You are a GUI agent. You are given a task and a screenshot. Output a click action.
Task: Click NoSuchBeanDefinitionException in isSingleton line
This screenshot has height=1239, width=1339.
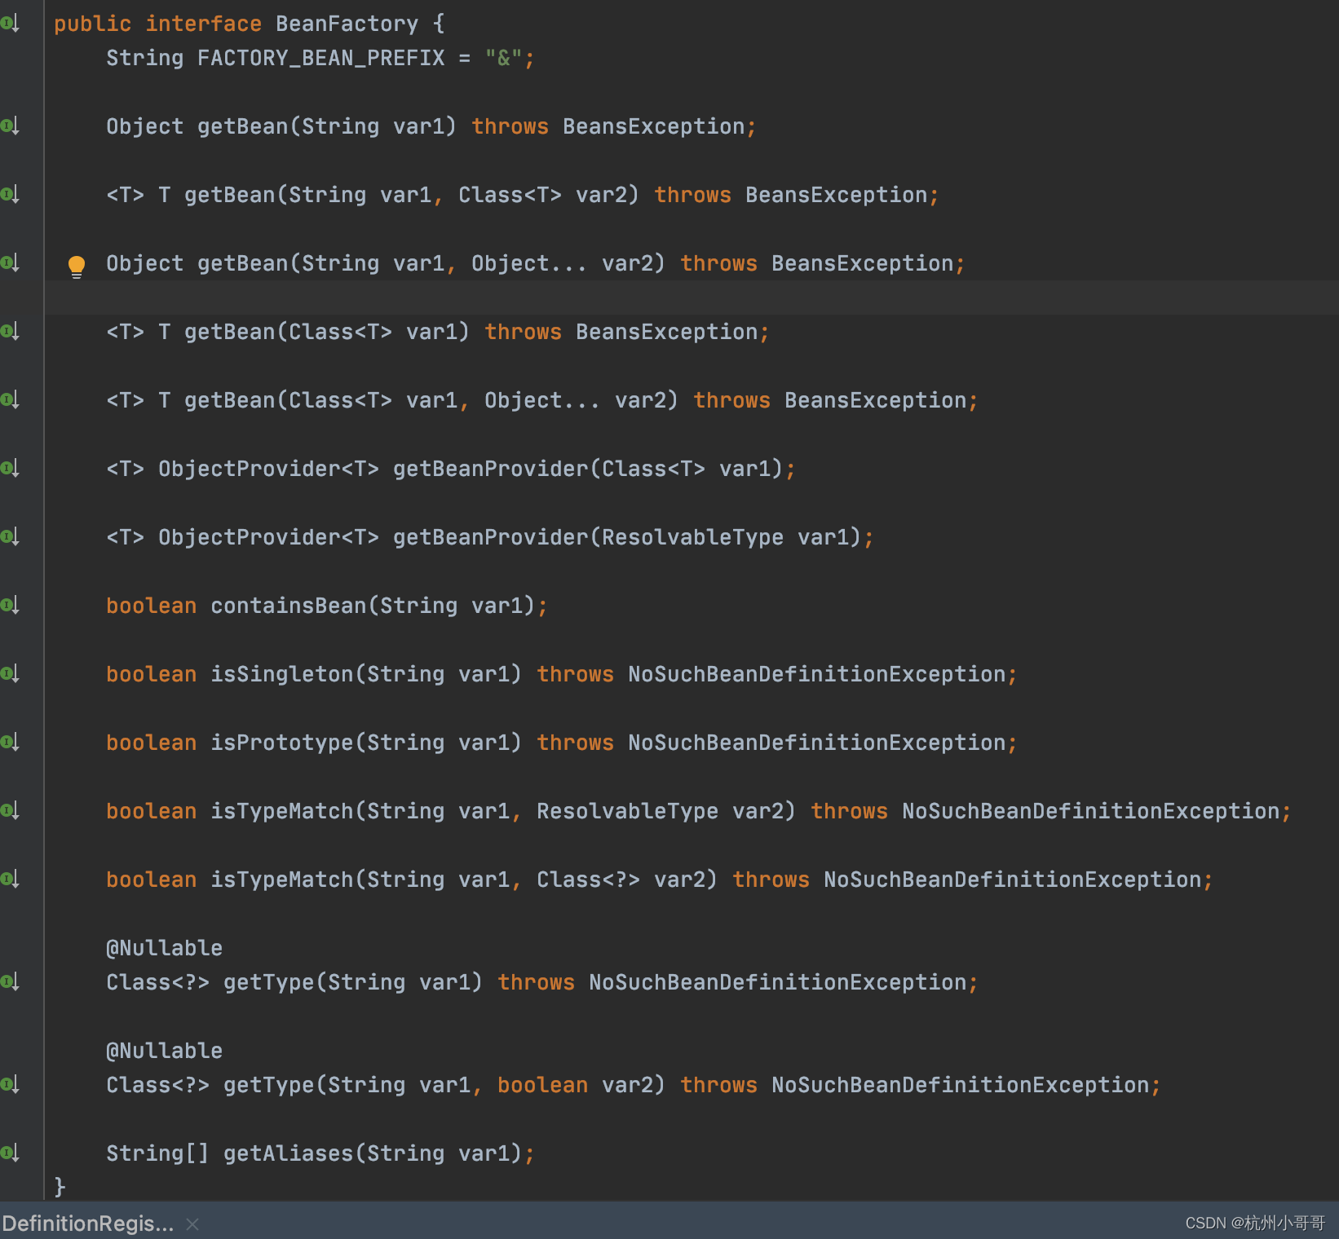[x=818, y=673]
